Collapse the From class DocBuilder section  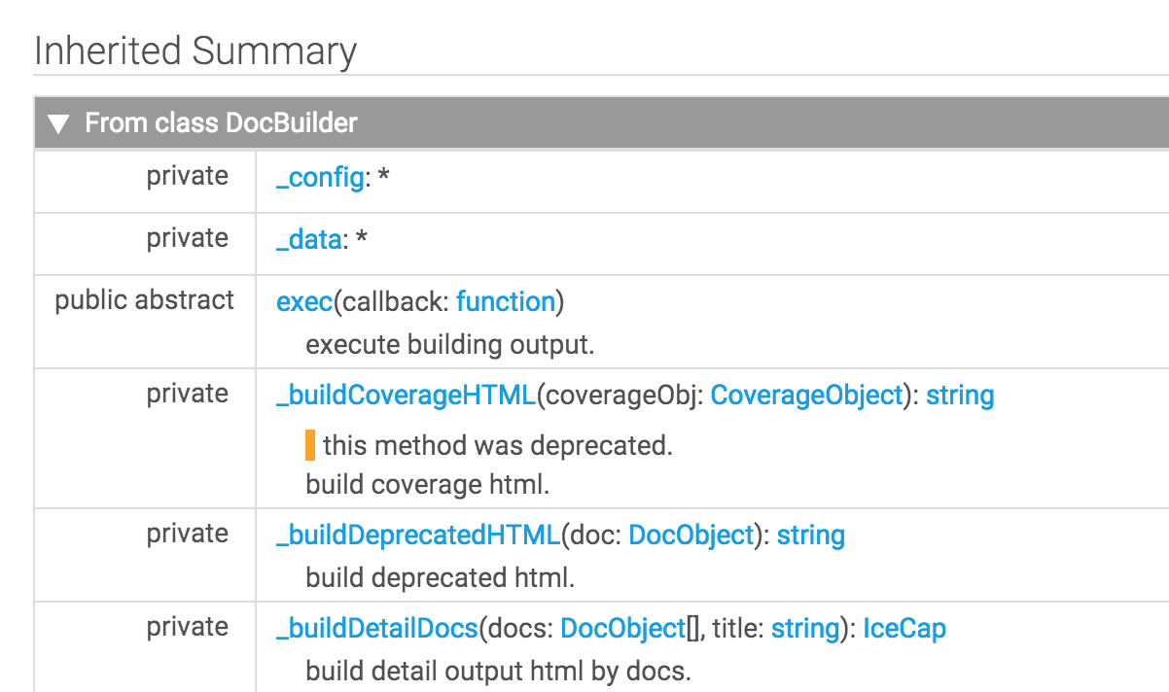(x=59, y=123)
